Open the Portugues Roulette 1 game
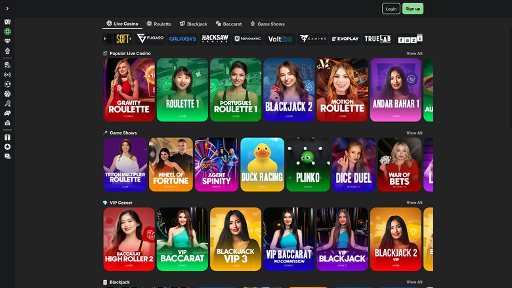This screenshot has height=288, width=512. point(236,90)
